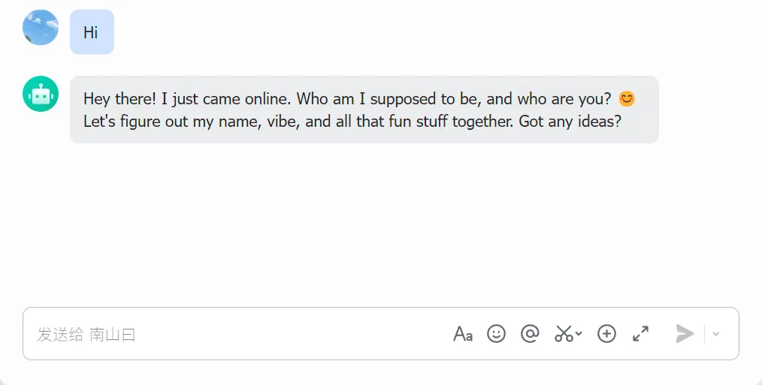Open the send options dropdown arrow
762x385 pixels.
pos(716,334)
